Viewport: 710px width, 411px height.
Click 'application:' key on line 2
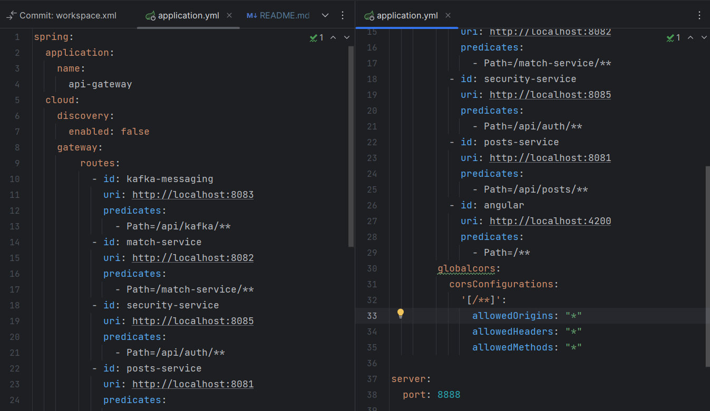80,53
